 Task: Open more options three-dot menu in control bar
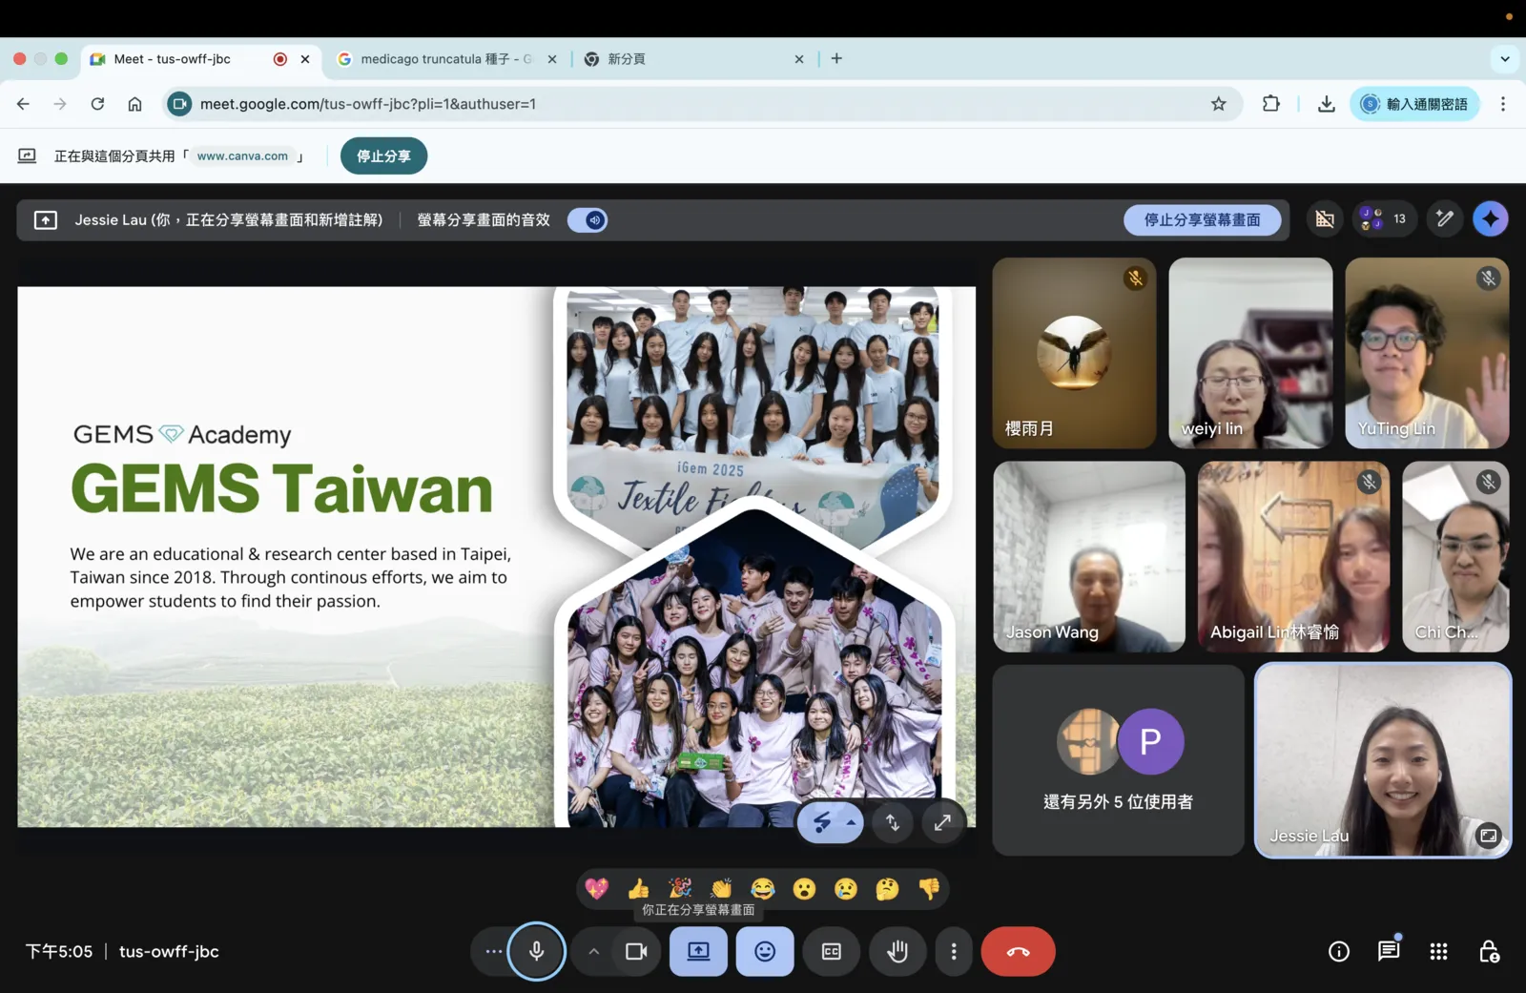coord(954,951)
